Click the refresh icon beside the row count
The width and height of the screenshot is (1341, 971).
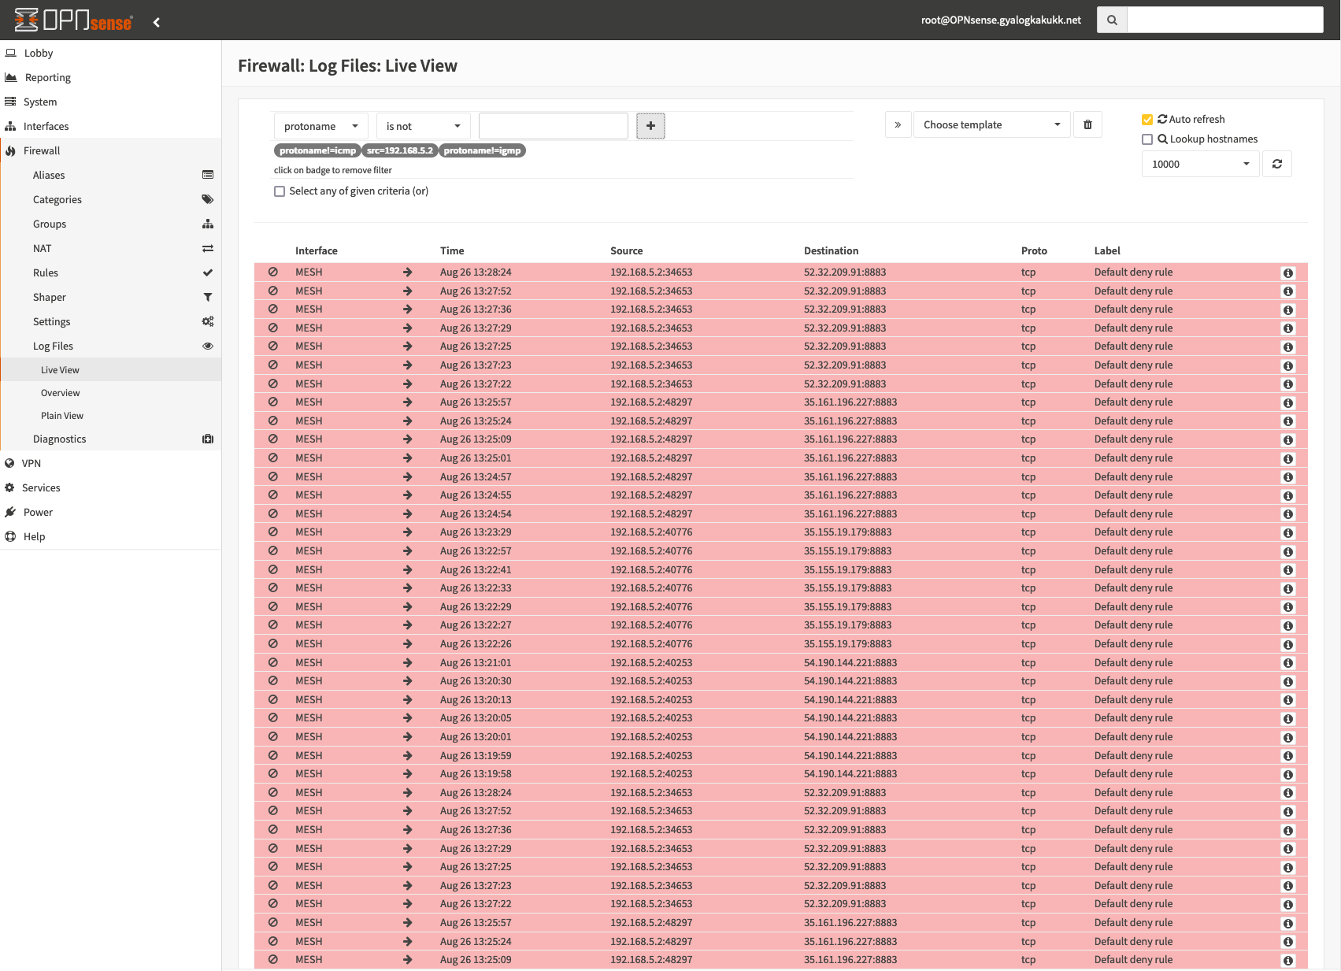pos(1277,164)
